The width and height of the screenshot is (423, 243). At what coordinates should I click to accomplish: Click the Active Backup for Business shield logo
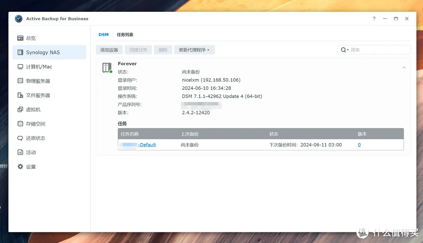[18, 18]
